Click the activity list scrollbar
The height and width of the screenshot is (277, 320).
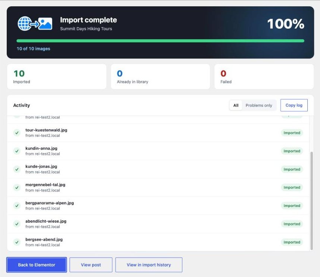311,201
